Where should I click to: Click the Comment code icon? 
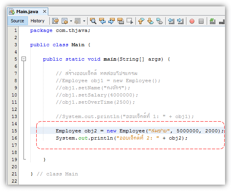pos(213,21)
